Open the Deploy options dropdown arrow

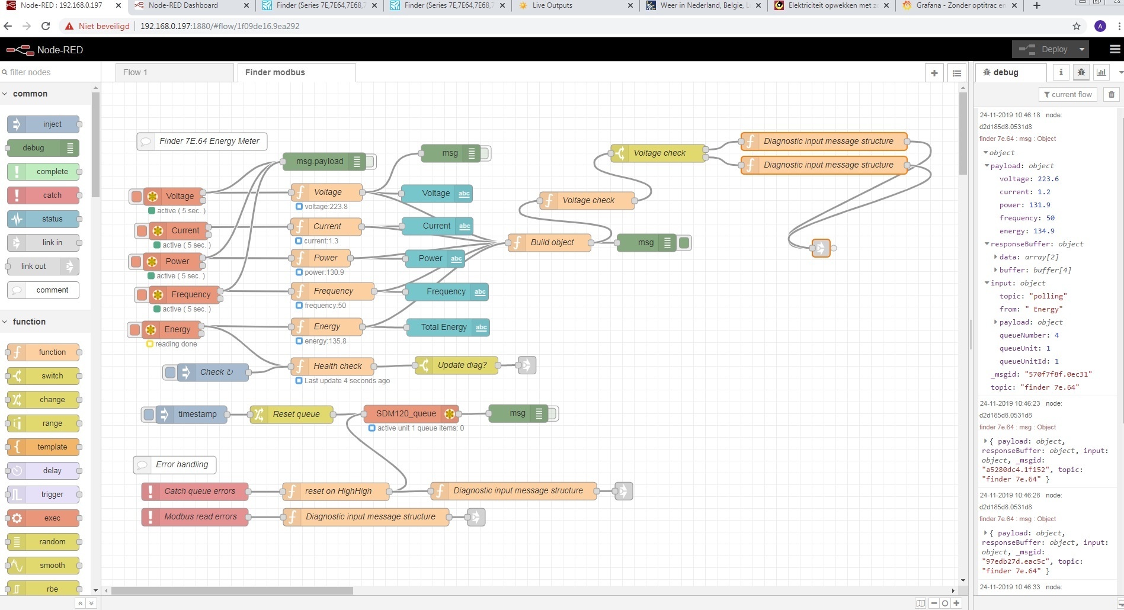pos(1082,49)
